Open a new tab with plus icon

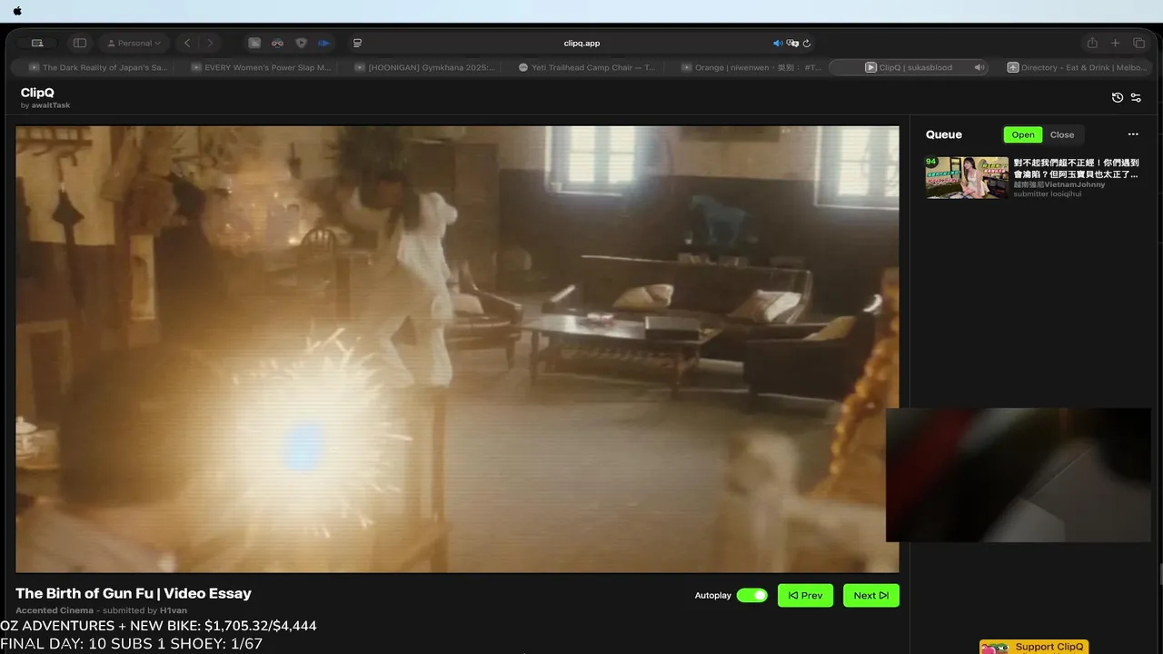point(1116,43)
